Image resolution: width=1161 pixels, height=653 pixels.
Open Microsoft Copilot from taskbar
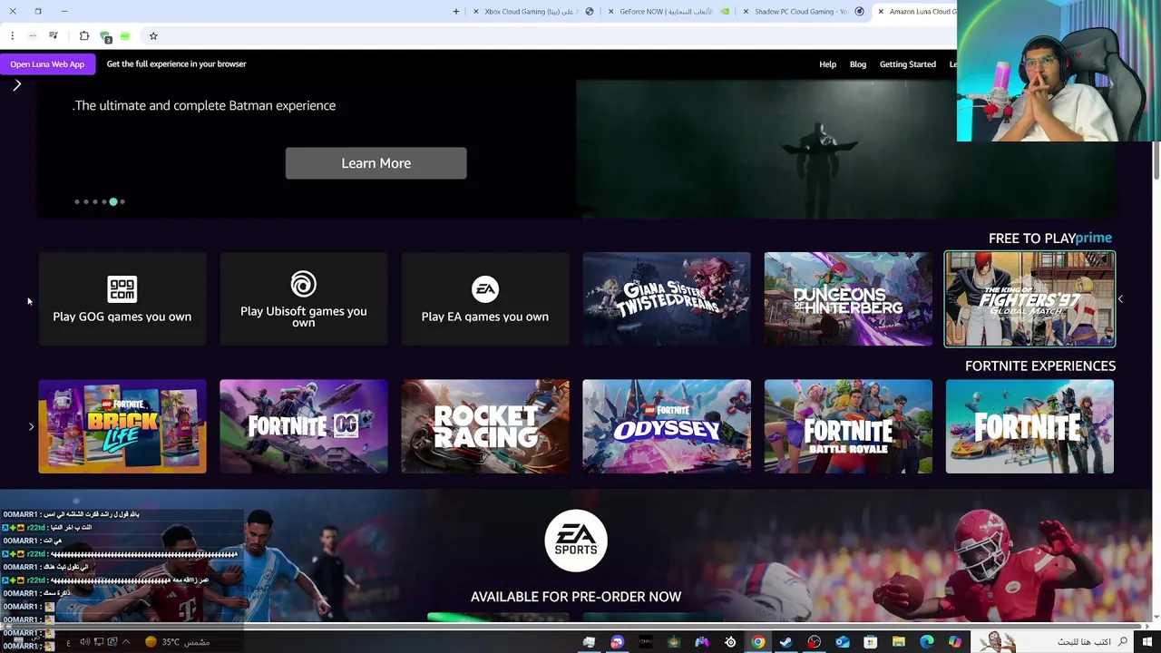(954, 642)
